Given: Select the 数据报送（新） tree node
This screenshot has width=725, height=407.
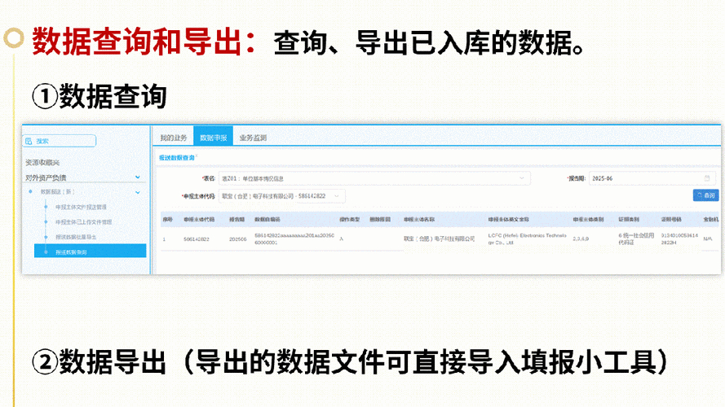Looking at the screenshot, I should [57, 191].
